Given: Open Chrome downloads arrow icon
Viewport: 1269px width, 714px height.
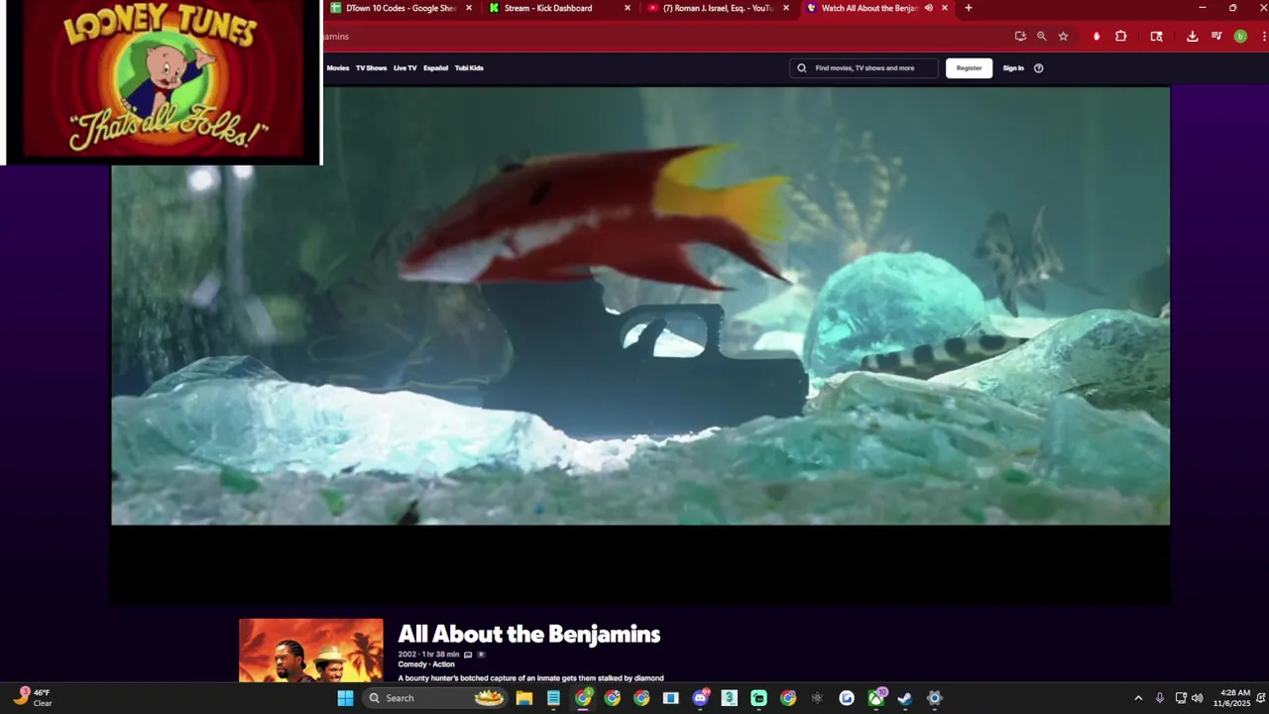Looking at the screenshot, I should [x=1192, y=36].
